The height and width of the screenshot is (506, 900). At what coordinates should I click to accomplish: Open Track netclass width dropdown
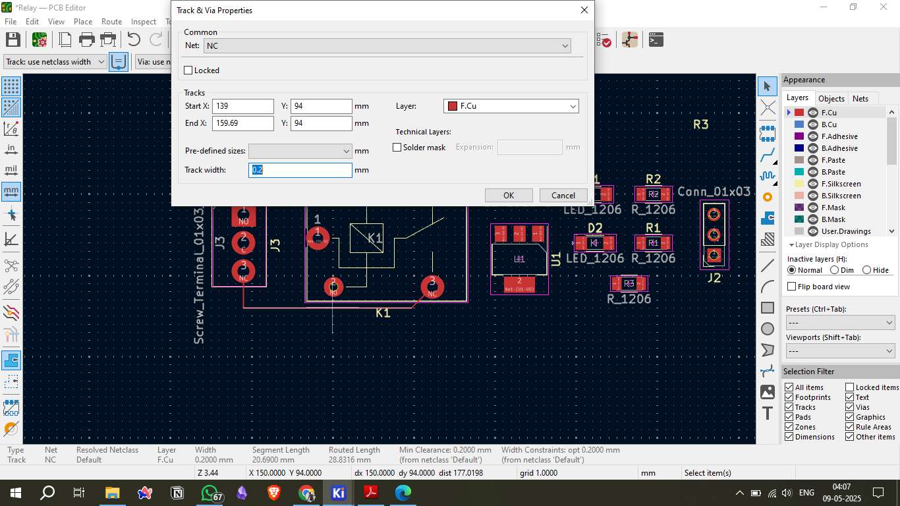[x=55, y=62]
